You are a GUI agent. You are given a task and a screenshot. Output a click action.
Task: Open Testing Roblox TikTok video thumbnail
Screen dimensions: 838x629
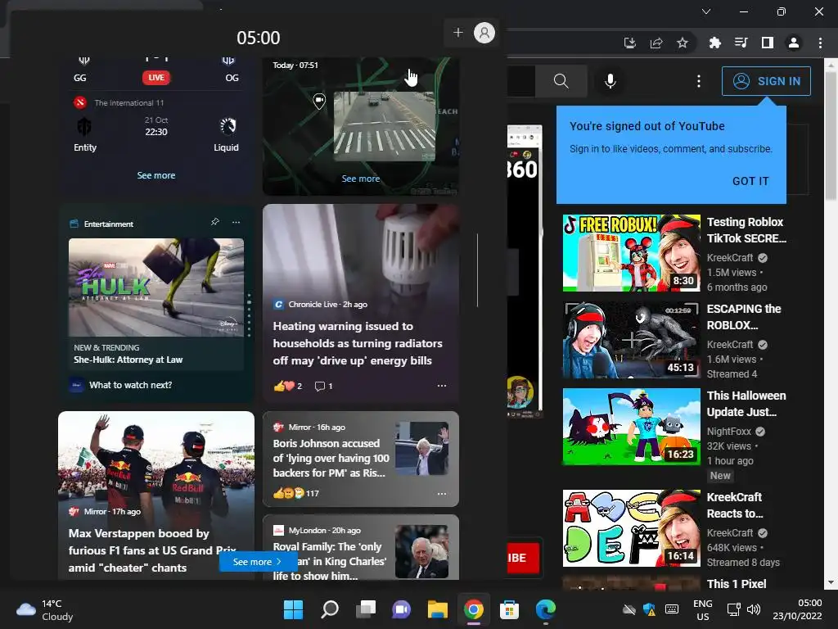pos(631,253)
